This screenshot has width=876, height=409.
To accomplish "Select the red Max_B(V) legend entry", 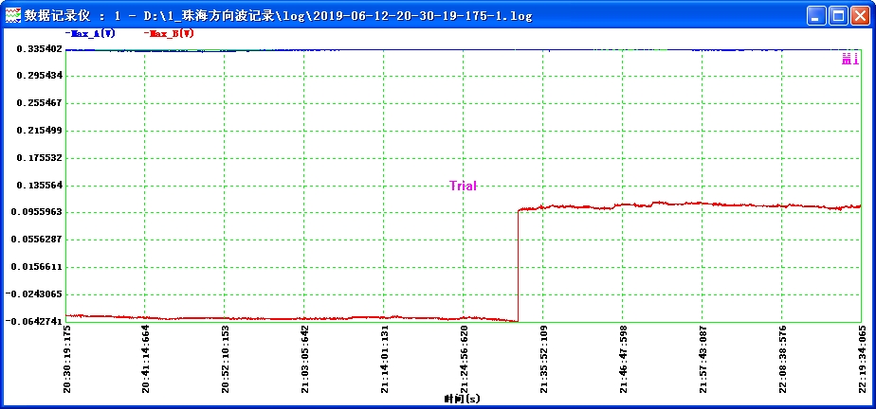I will tap(170, 33).
